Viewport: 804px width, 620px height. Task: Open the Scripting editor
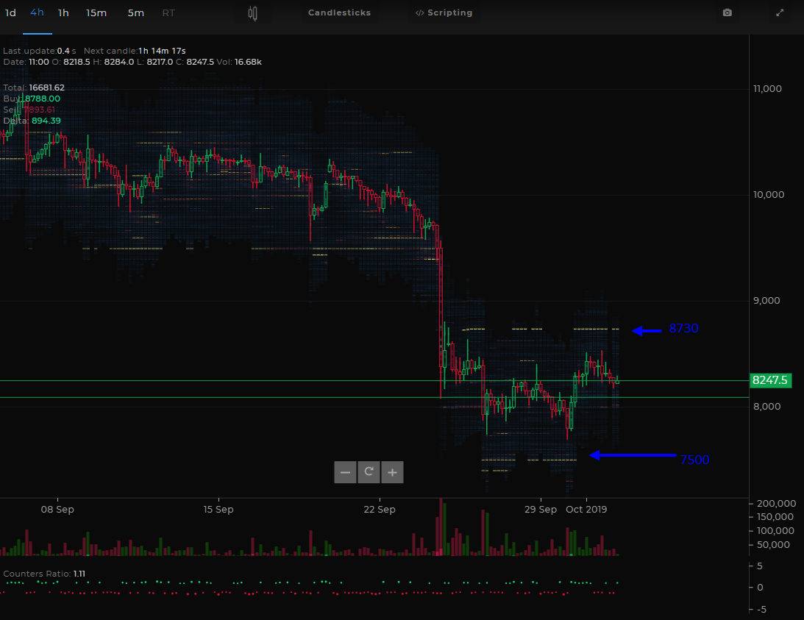tap(444, 13)
